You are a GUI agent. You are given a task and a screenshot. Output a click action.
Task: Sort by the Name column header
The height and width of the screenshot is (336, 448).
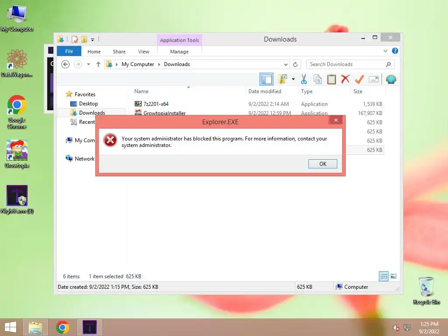click(x=141, y=91)
